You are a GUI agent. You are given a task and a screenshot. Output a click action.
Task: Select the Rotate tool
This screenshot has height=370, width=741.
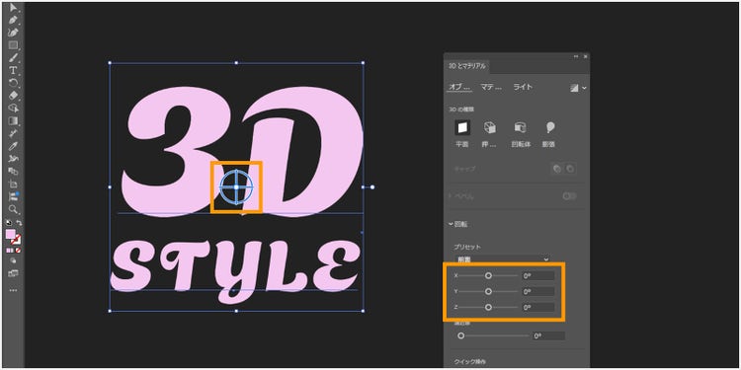pos(13,83)
